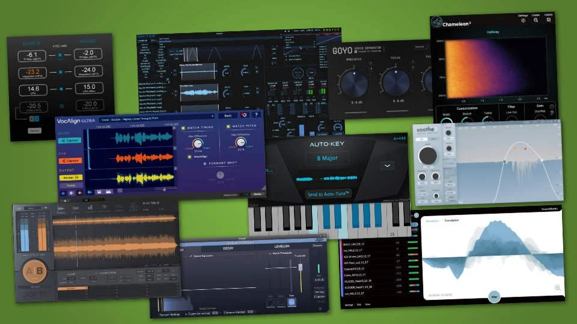The image size is (577, 324).
Task: Click the -6.1 source true peak value
Action: pyautogui.click(x=32, y=55)
